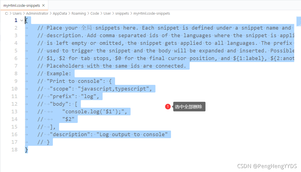Image resolution: width=301 pixels, height=172 pixels.
Task: Click line number 1 in gutter
Action: click(16, 20)
